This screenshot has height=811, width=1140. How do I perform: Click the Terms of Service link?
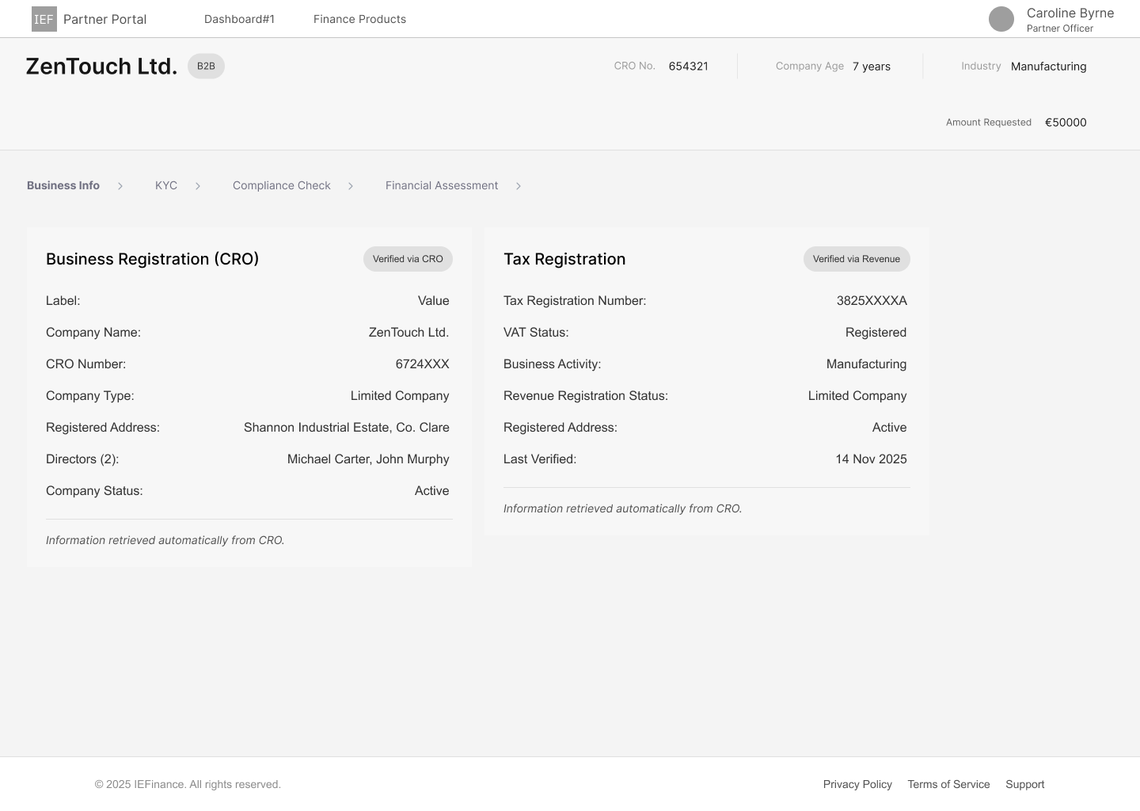tap(948, 784)
